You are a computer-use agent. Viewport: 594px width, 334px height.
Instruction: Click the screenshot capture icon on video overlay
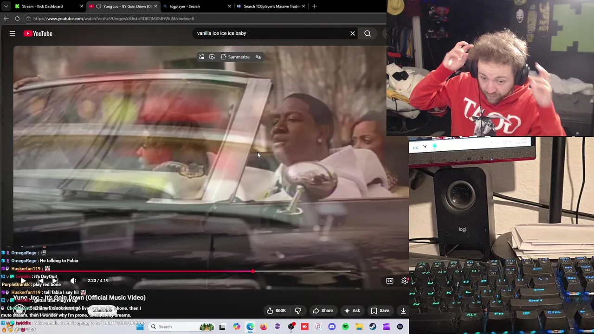(201, 57)
